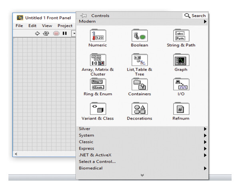The height and width of the screenshot is (189, 240).
Task: Open the File menu
Action: point(19,26)
